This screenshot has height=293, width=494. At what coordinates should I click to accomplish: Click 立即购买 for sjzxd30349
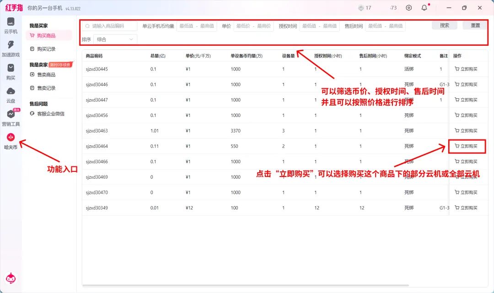466,208
